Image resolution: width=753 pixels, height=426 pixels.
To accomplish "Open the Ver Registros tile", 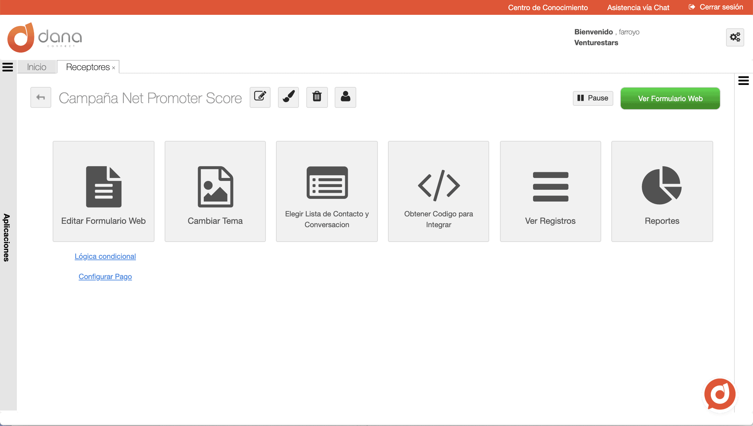I will [x=551, y=191].
